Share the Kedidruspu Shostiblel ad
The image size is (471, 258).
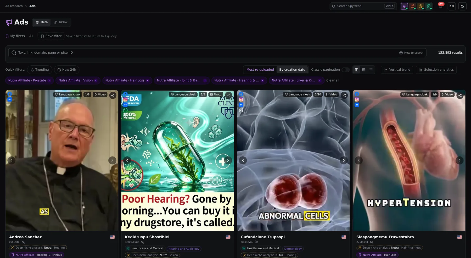[228, 95]
